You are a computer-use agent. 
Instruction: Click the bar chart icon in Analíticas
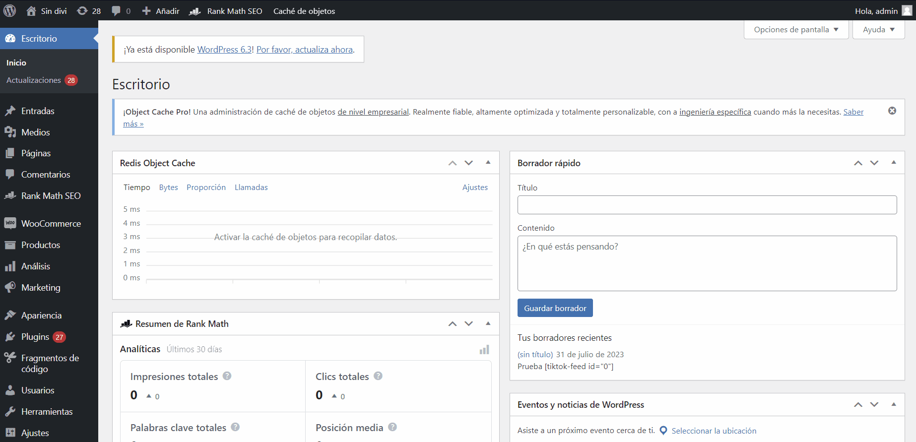pos(484,350)
